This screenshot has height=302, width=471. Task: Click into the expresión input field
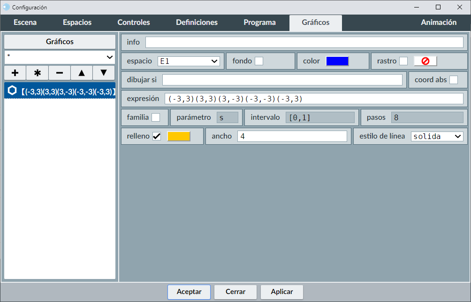click(314, 99)
